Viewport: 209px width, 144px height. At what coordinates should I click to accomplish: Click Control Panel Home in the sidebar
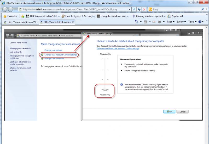click(18, 43)
